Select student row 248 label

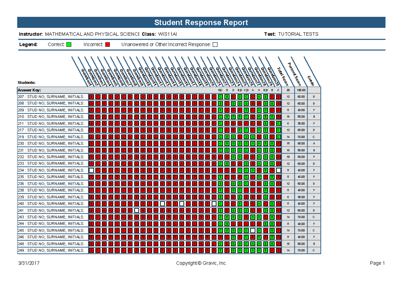pos(51,244)
